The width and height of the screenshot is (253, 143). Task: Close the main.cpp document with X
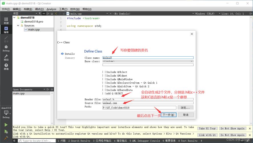click(x=110, y=14)
